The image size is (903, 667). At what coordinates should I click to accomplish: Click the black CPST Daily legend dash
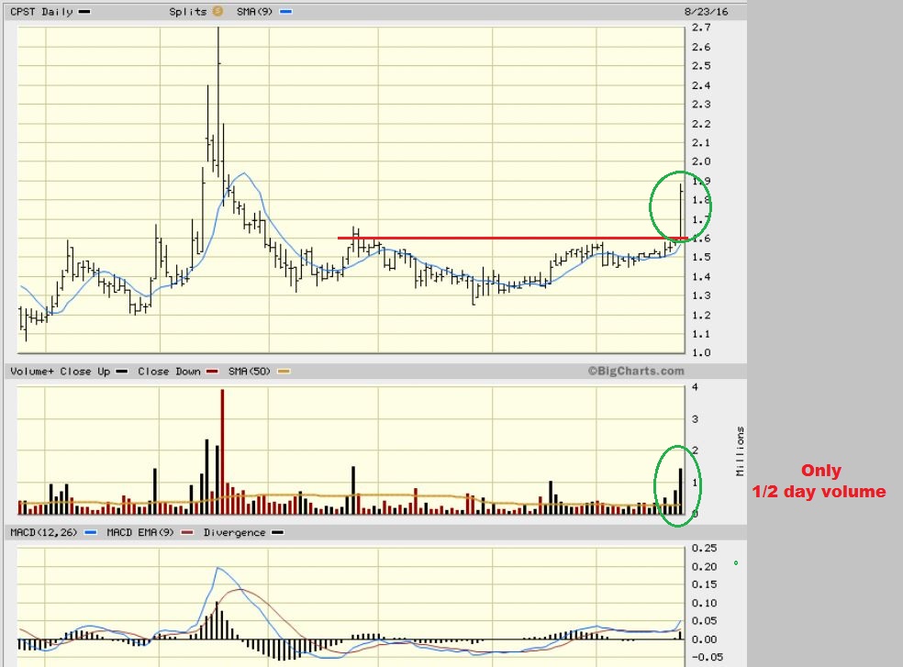(85, 12)
